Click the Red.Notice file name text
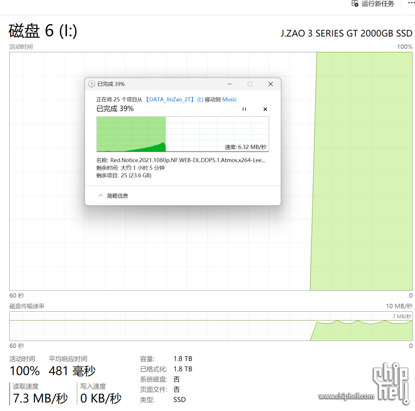 (188, 160)
